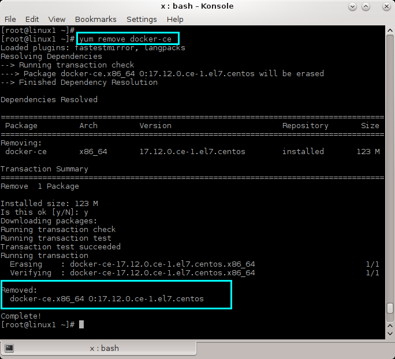The height and width of the screenshot is (359, 395).
Task: Click the 'Arch' column header
Action: pyautogui.click(x=88, y=125)
